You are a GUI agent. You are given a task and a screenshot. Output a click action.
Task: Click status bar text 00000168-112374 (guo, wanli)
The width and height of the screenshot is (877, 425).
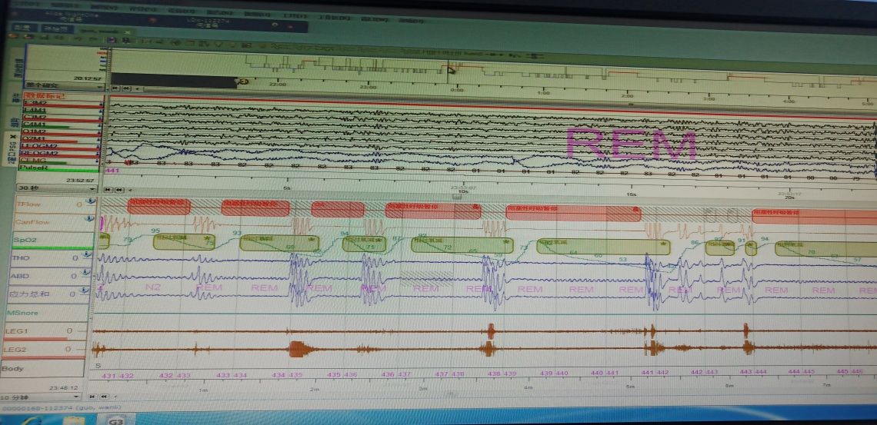click(x=61, y=407)
